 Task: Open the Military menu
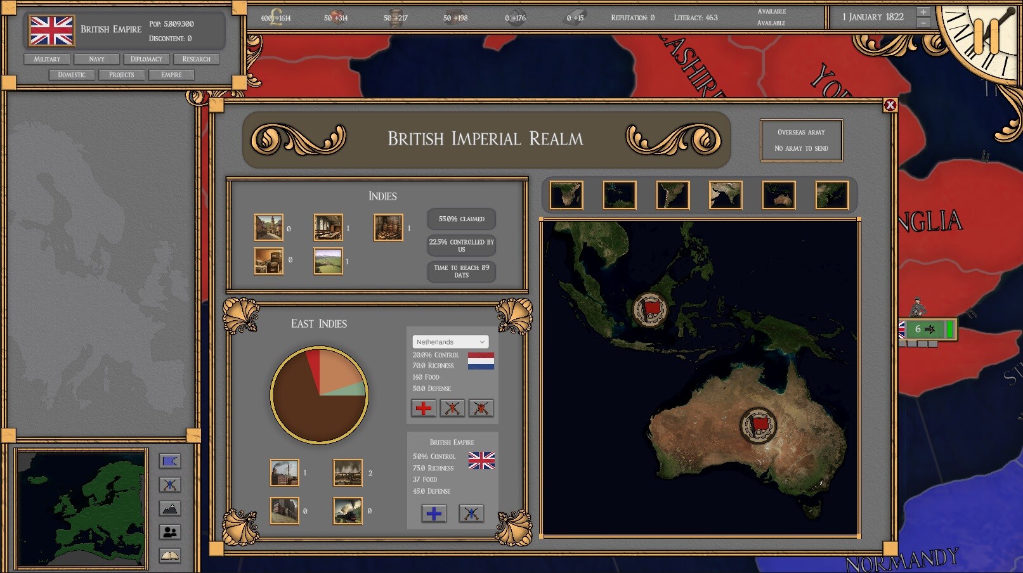(47, 59)
